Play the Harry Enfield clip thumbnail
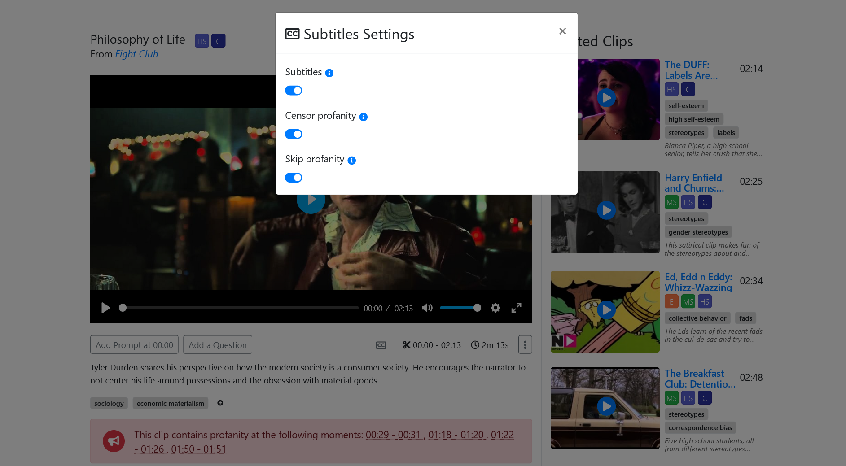Screen dimensions: 846x466 pos(606,210)
